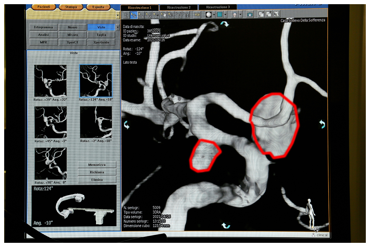The height and width of the screenshot is (247, 370).
Task: Click the camera snapshot icon
Action: click(x=250, y=15)
